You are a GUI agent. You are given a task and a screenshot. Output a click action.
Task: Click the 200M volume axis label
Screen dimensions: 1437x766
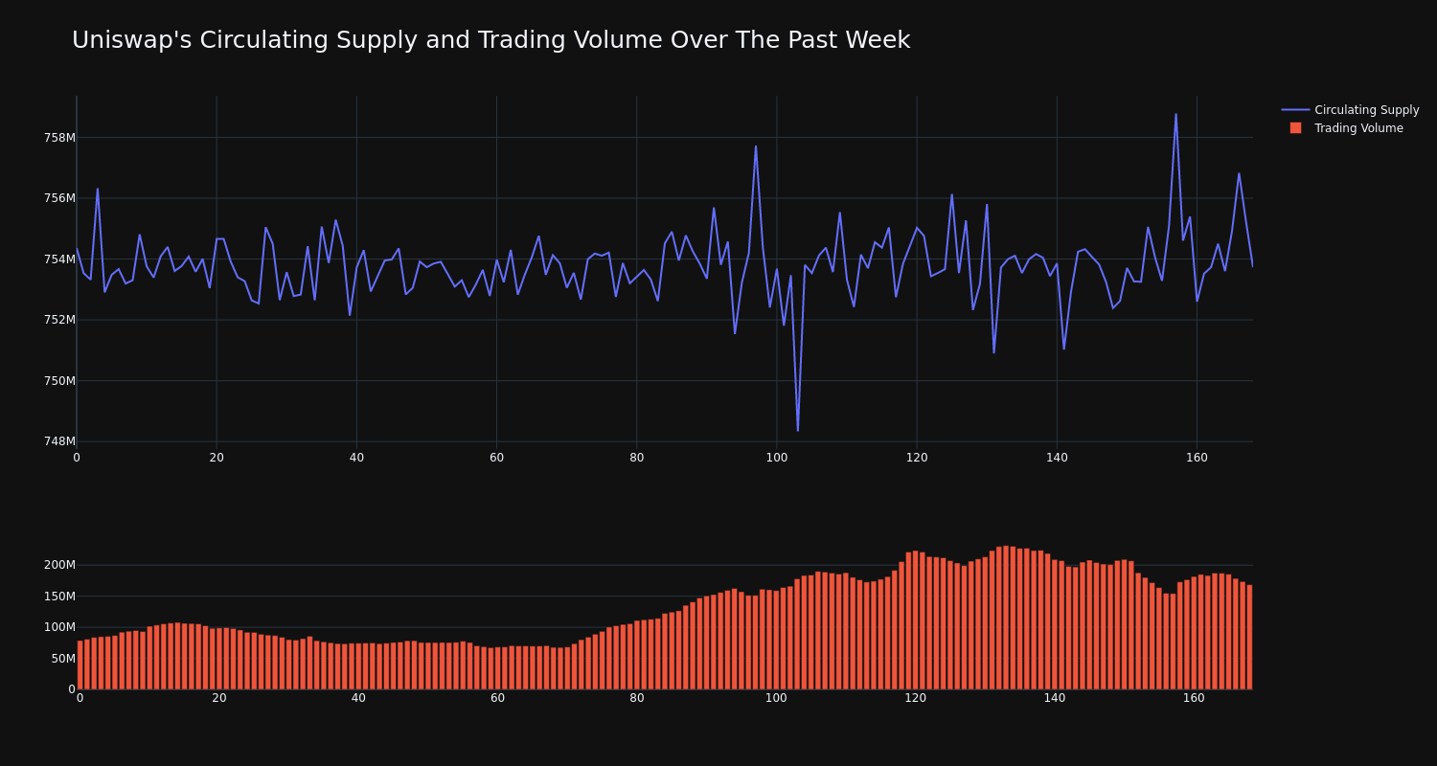pyautogui.click(x=59, y=565)
